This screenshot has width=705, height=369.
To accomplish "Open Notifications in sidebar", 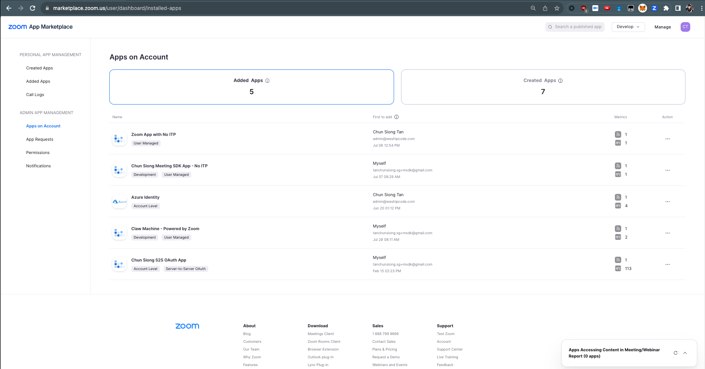I will click(x=38, y=166).
